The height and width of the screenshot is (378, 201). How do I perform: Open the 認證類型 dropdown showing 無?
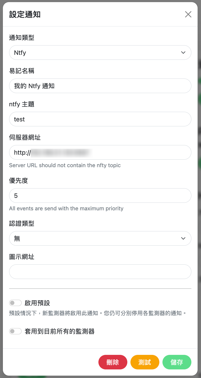tap(100, 238)
